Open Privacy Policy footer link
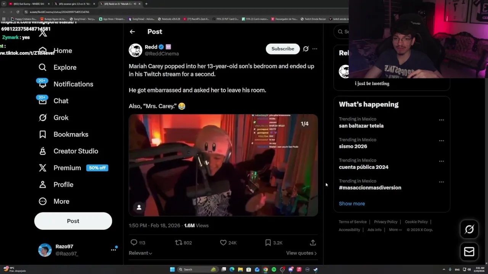The height and width of the screenshot is (274, 488). [385, 222]
